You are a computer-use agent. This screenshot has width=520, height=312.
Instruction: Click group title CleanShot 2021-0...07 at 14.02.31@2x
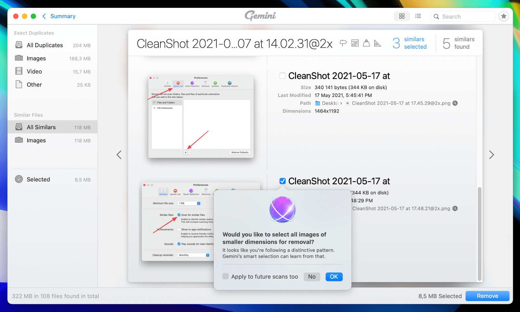coord(234,44)
